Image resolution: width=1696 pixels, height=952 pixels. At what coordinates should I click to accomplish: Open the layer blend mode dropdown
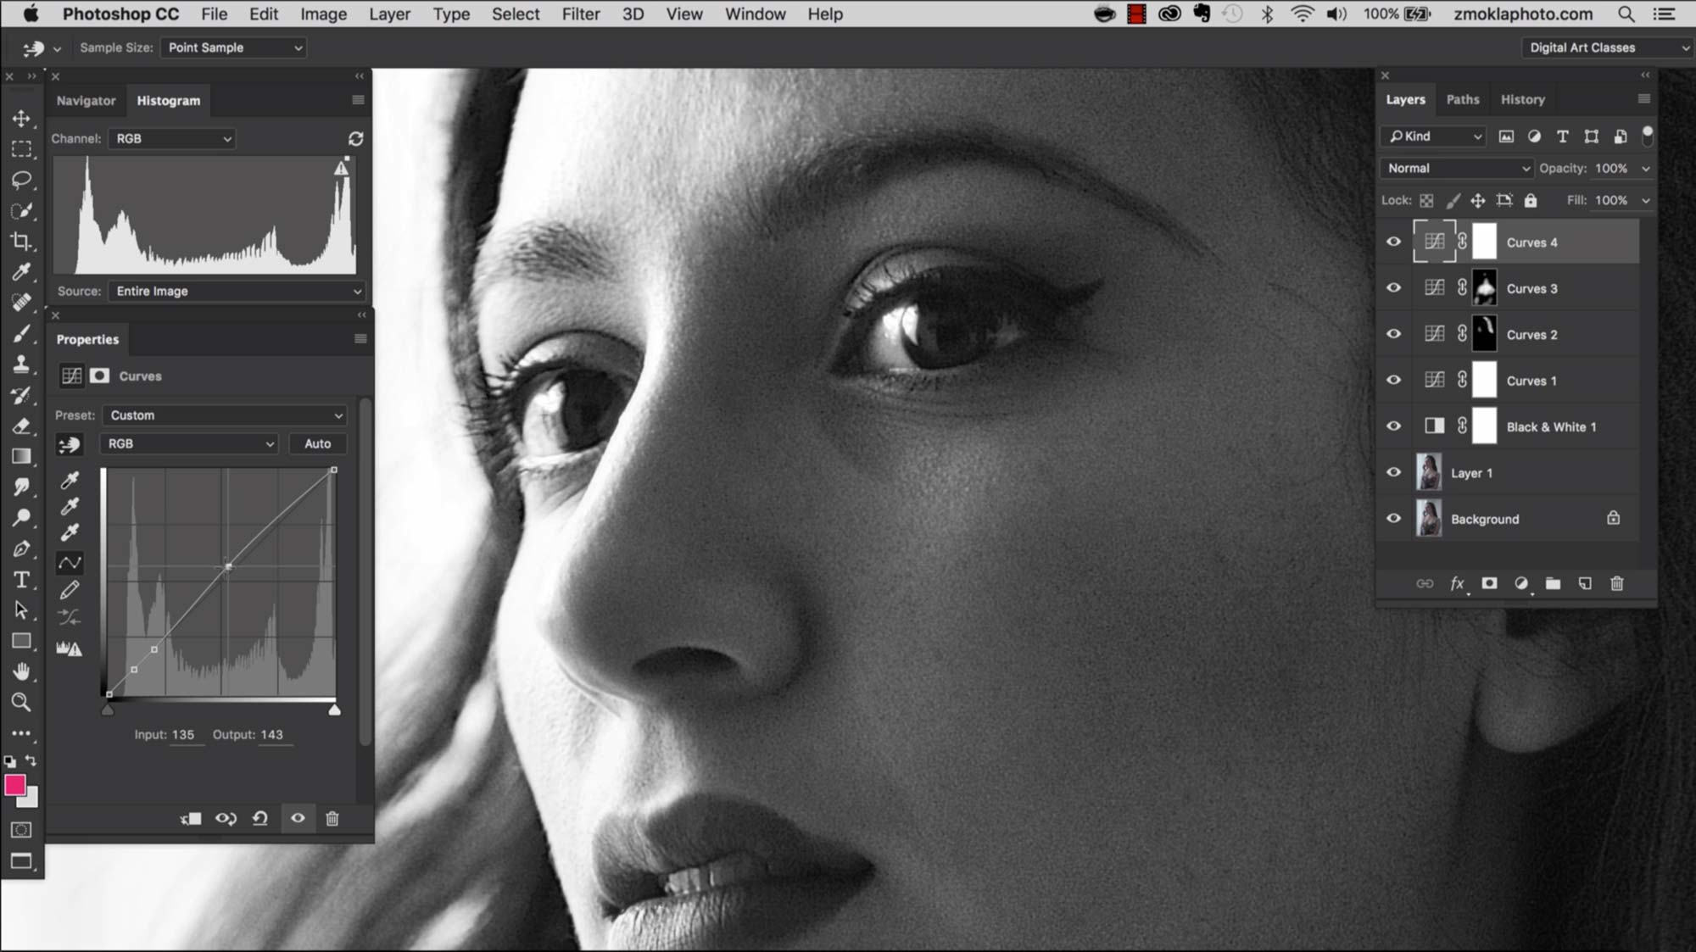click(x=1456, y=168)
